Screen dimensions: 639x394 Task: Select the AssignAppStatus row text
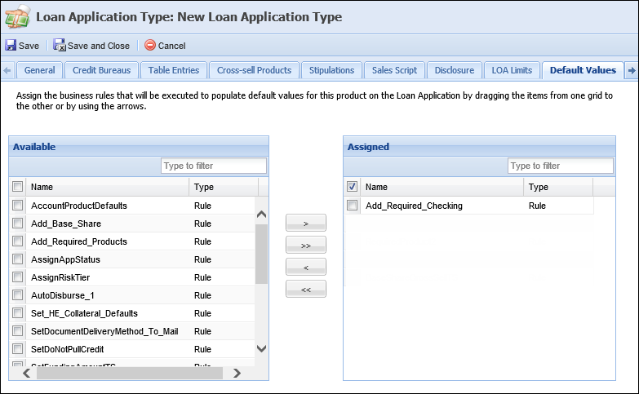point(65,259)
